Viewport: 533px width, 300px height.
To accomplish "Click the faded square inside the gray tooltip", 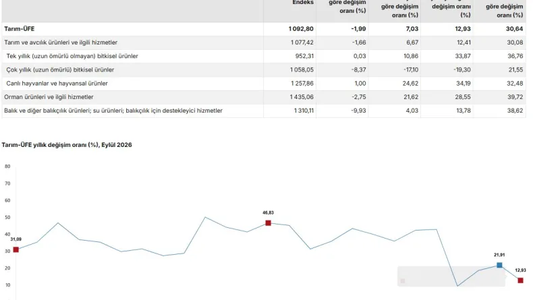I will point(403,281).
